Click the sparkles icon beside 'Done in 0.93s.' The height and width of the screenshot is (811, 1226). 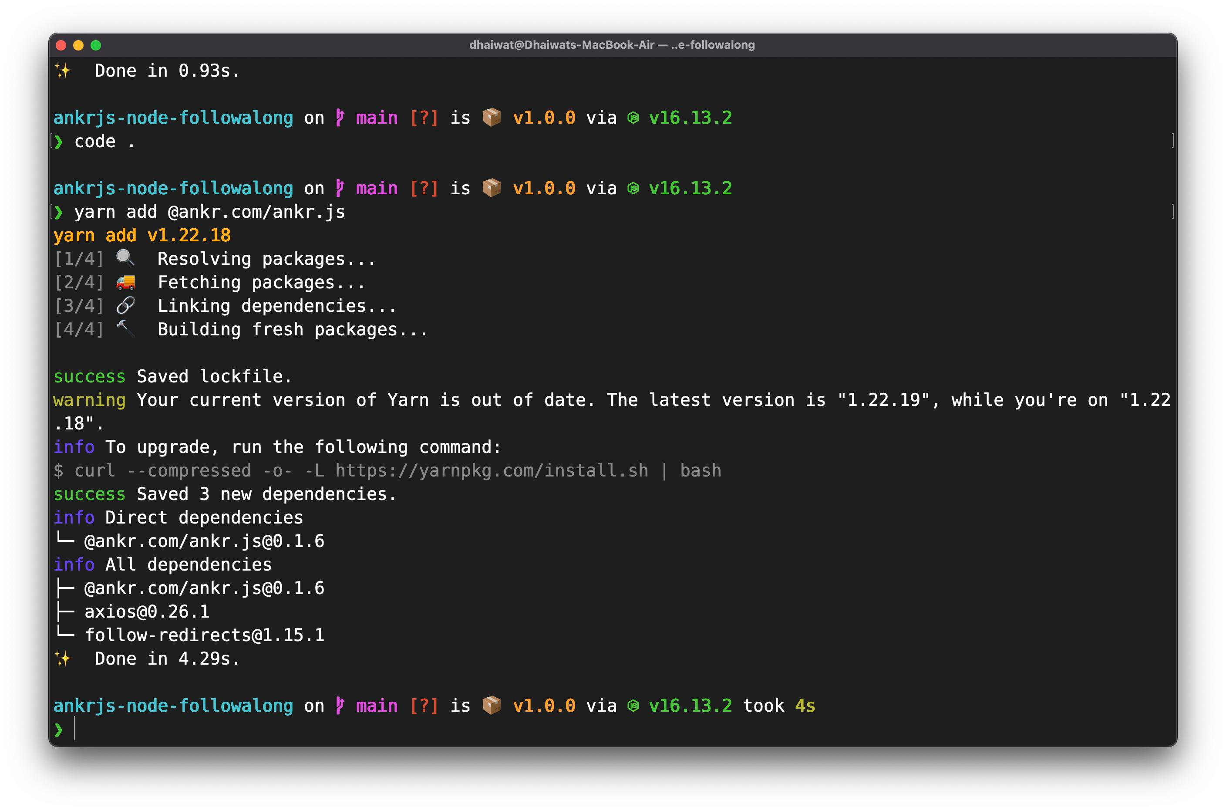point(63,71)
